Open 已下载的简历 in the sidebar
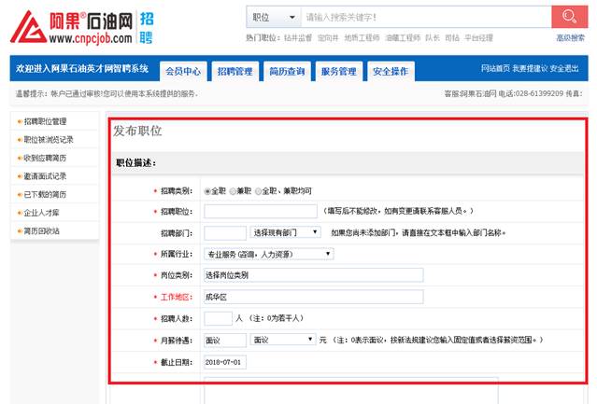This screenshot has width=597, height=404. (45, 194)
